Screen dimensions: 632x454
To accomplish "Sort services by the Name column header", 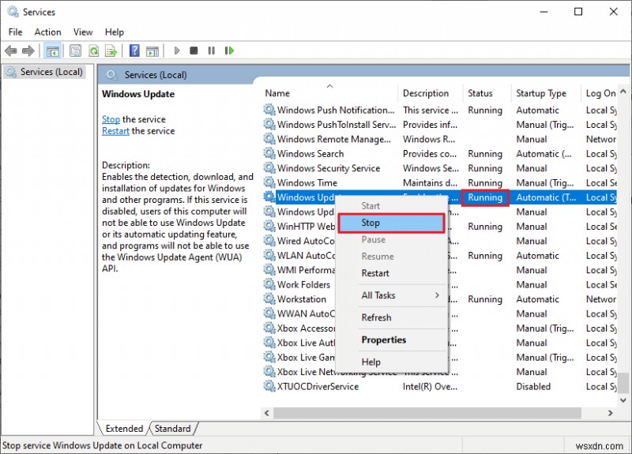I will coord(277,93).
